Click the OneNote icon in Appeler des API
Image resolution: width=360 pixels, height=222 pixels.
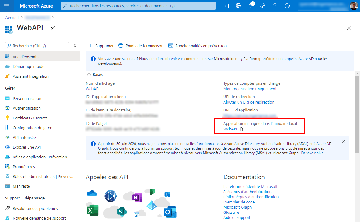point(137,197)
